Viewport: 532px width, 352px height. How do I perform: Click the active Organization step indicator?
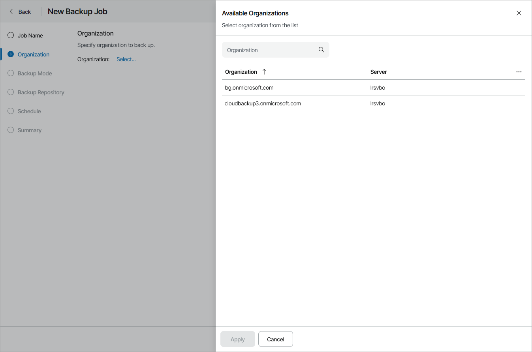11,54
